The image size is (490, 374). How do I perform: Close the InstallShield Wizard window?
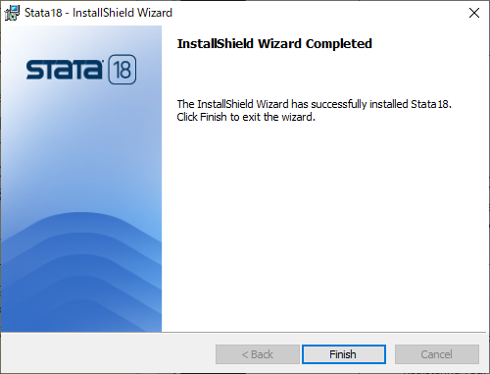tap(474, 13)
